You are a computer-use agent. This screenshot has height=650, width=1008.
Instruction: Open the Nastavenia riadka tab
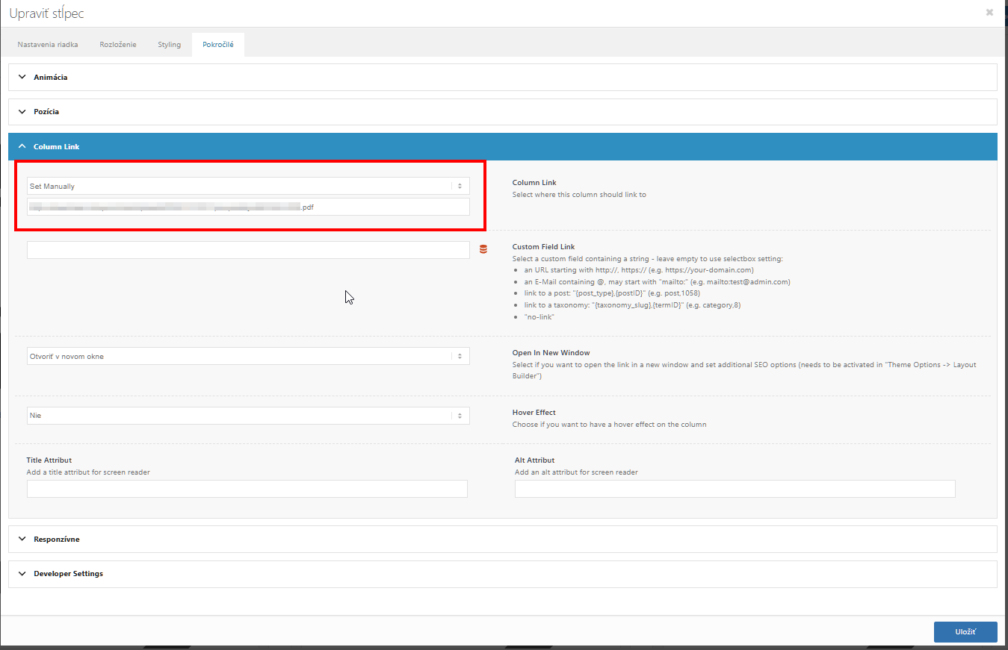point(48,45)
